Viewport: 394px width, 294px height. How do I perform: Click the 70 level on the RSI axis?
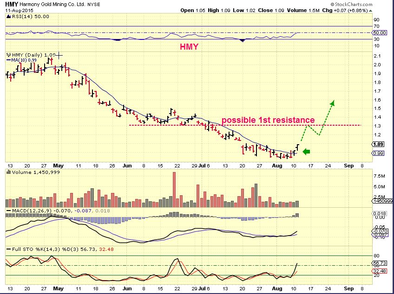pyautogui.click(x=376, y=26)
